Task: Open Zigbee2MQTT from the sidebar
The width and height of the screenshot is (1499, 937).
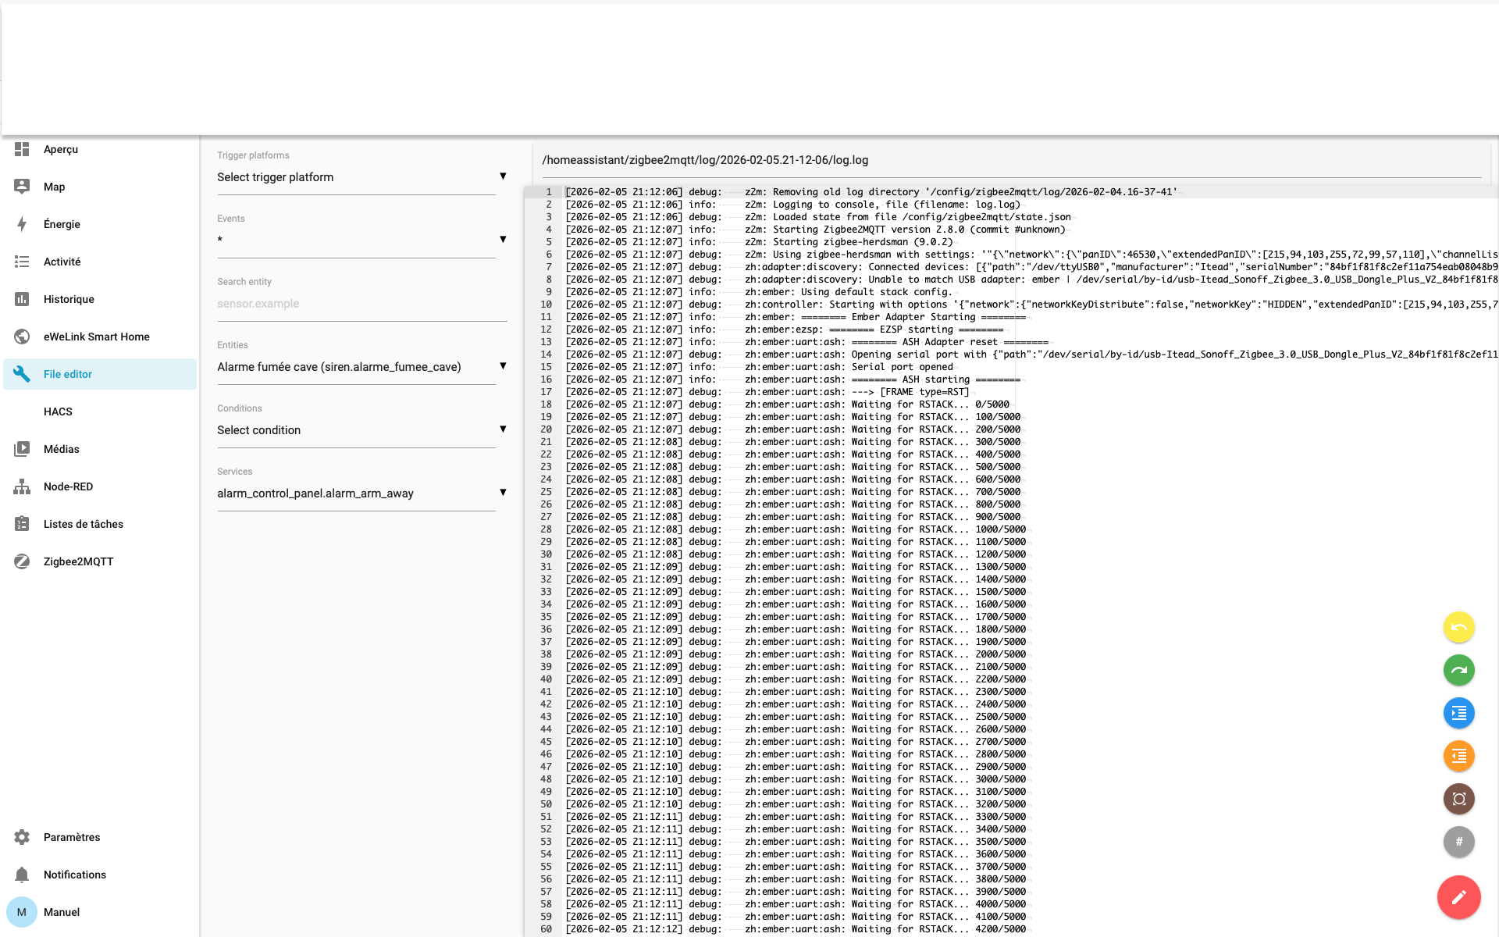Action: (78, 561)
